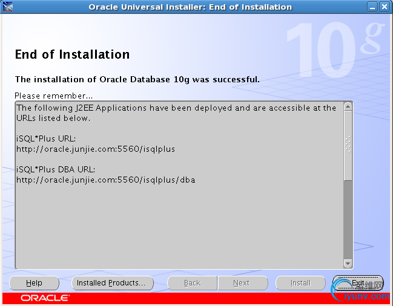
Task: Click the scrollbar down arrow
Action: (348, 264)
